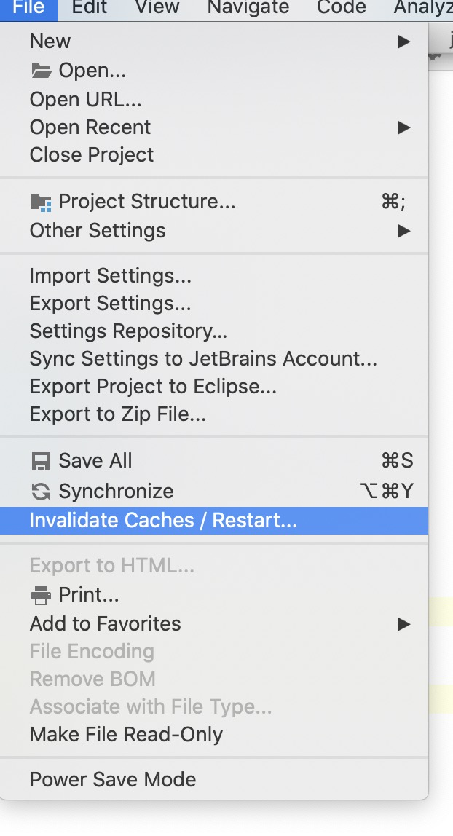453x836 pixels.
Task: Expand the Add to Favorites submenu arrow
Action: click(x=404, y=624)
